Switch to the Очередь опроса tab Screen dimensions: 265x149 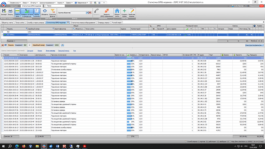[104, 23]
